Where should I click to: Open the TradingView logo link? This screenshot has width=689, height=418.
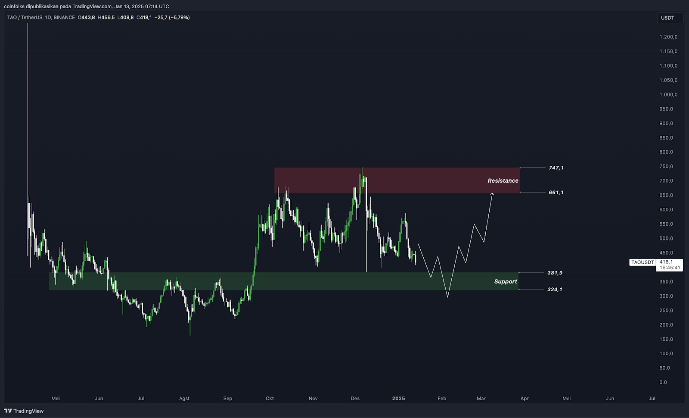coord(24,411)
